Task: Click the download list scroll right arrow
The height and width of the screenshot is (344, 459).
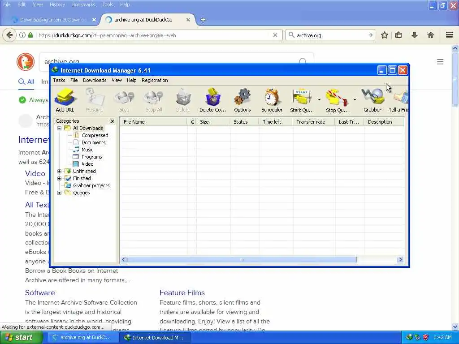Action: pyautogui.click(x=400, y=260)
